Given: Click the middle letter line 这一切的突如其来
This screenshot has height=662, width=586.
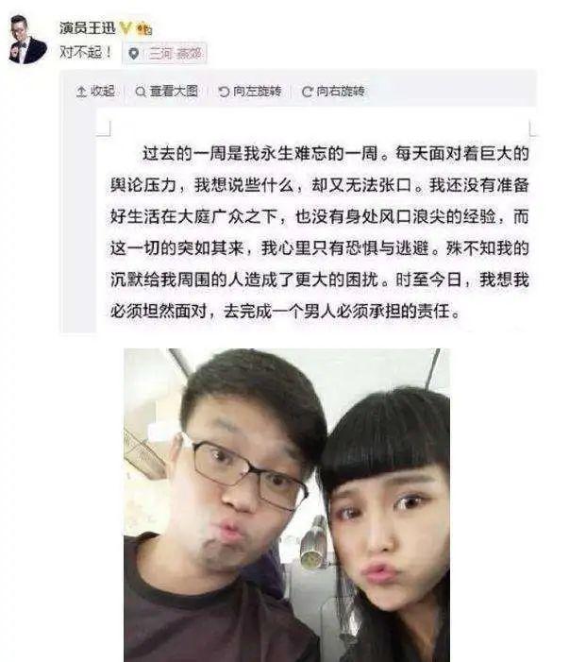Looking at the screenshot, I should 319,248.
